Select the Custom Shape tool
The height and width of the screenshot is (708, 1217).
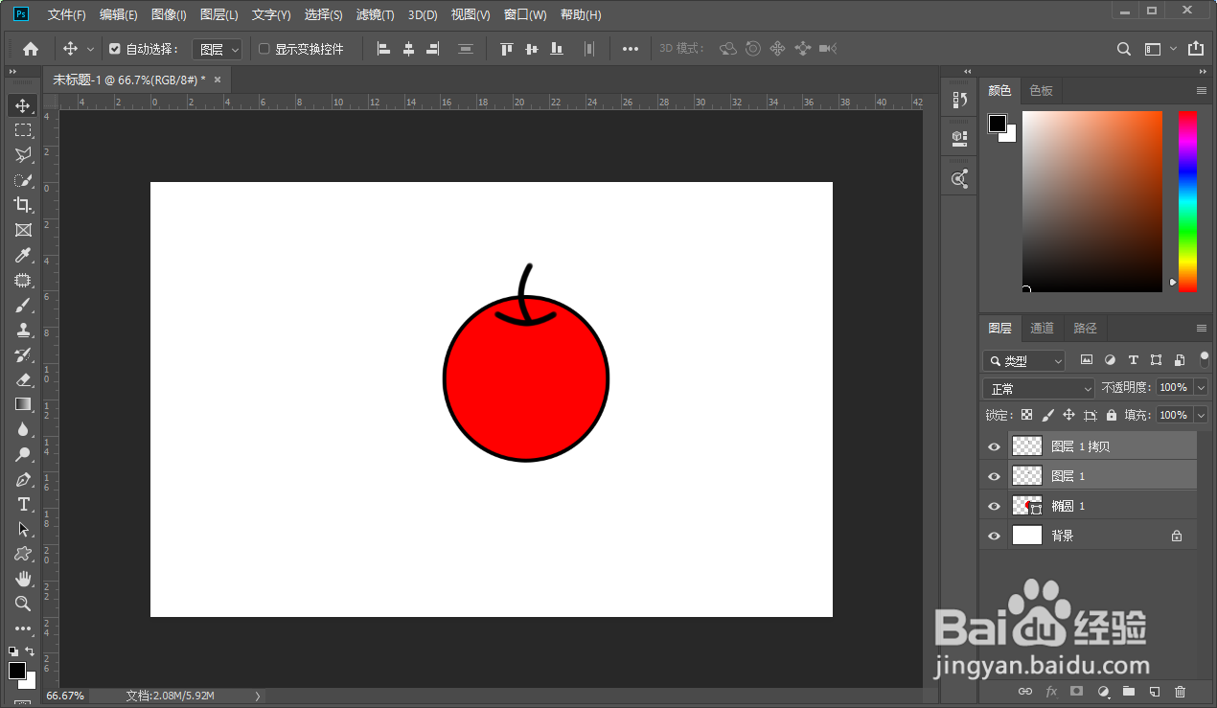pyautogui.click(x=23, y=554)
